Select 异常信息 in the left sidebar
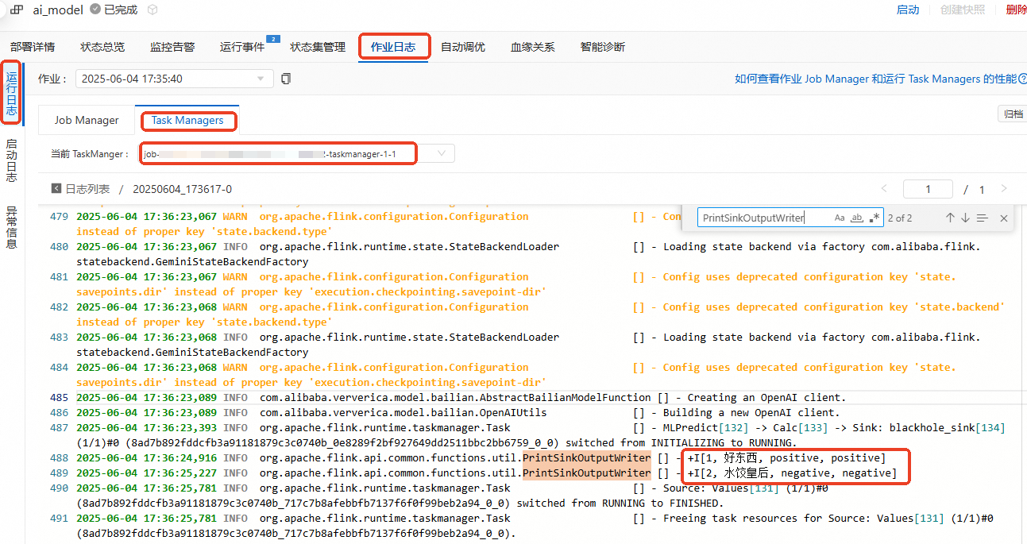Screen dimensions: 1027x544 coord(11,228)
